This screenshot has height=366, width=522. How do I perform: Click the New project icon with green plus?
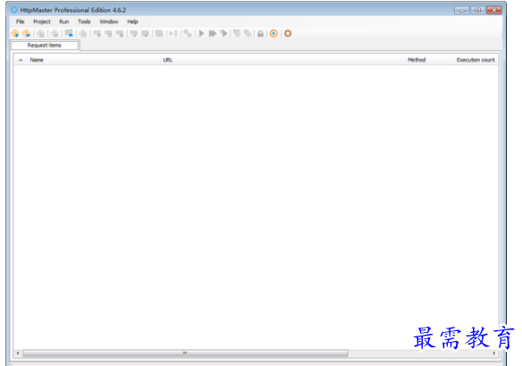15,34
